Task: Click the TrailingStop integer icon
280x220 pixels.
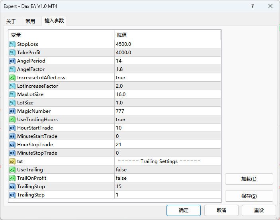Action: [x=12, y=187]
